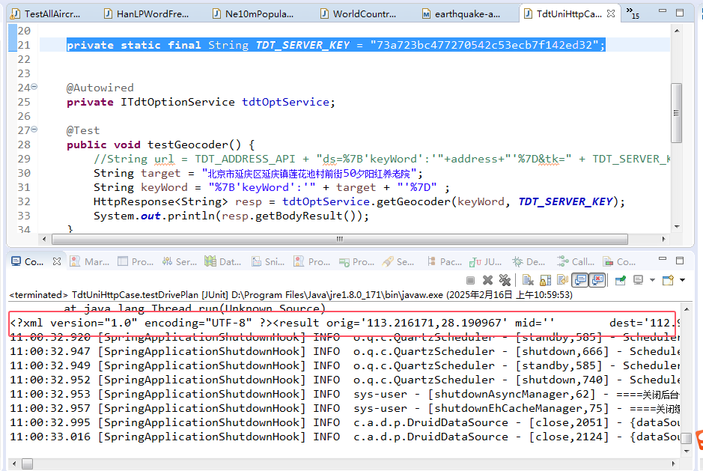Image resolution: width=703 pixels, height=471 pixels.
Task: Clear the console output
Action: coord(528,280)
